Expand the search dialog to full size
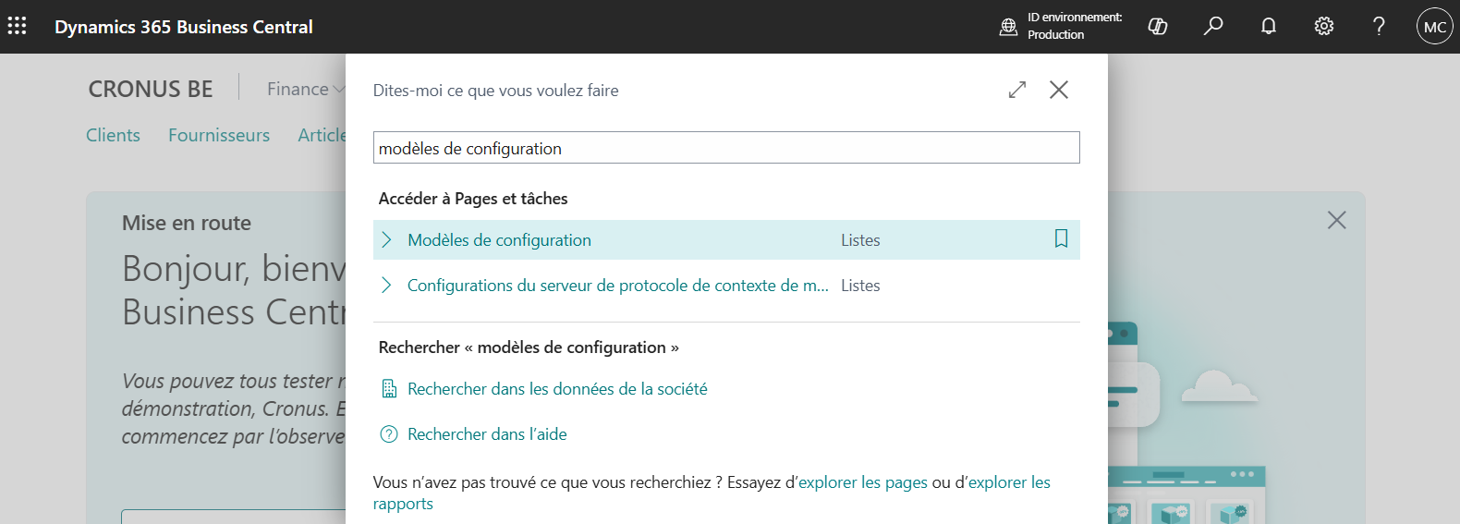This screenshot has width=1460, height=524. tap(1017, 90)
